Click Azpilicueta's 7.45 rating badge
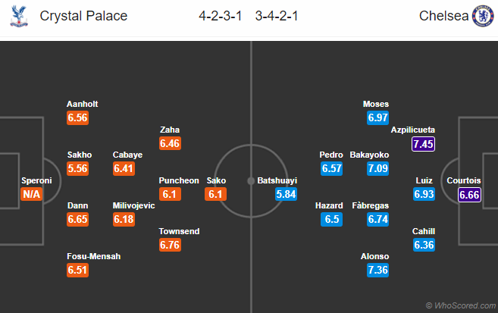This screenshot has height=313, width=498. point(424,143)
